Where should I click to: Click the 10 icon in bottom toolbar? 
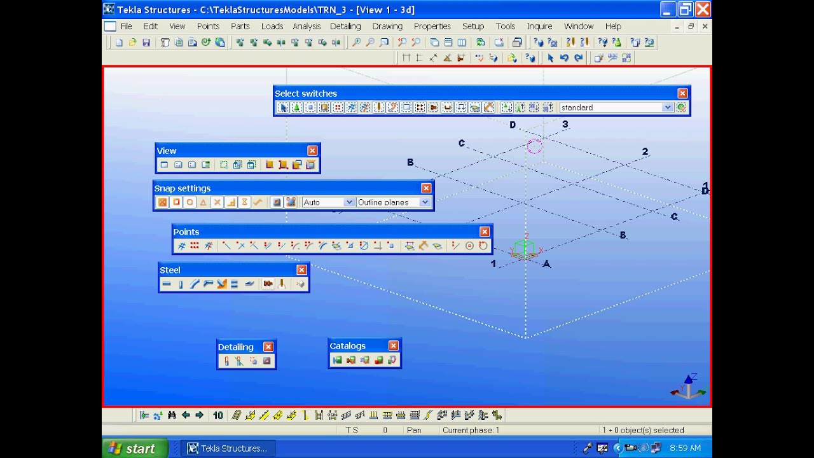click(x=218, y=415)
